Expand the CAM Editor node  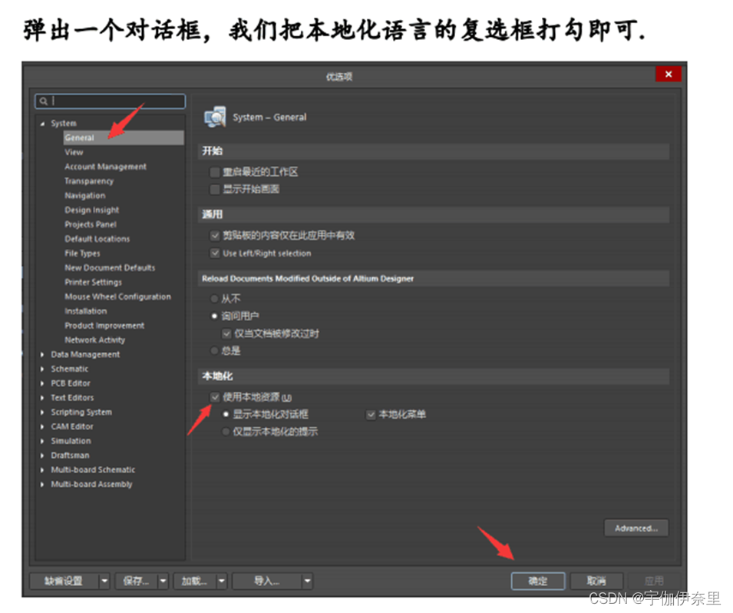coord(42,427)
